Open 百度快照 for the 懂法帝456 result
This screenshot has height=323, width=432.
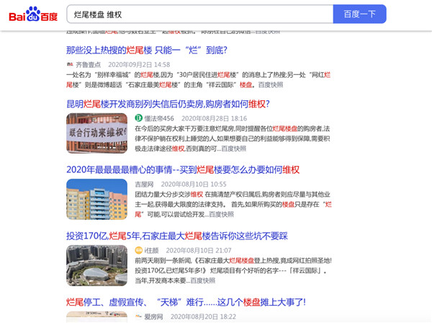tap(233, 149)
